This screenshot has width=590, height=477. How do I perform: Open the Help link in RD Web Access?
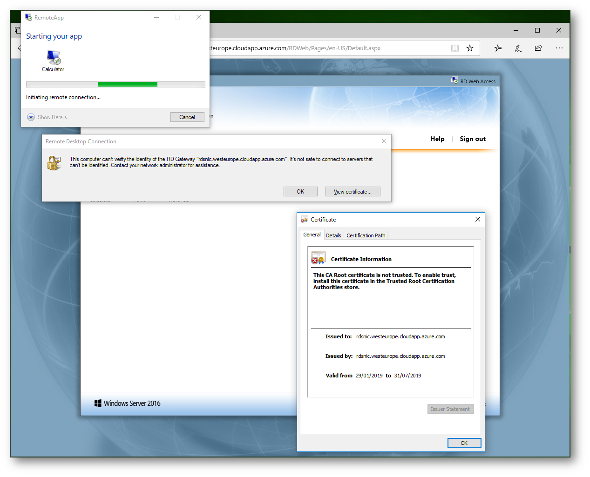tap(437, 139)
